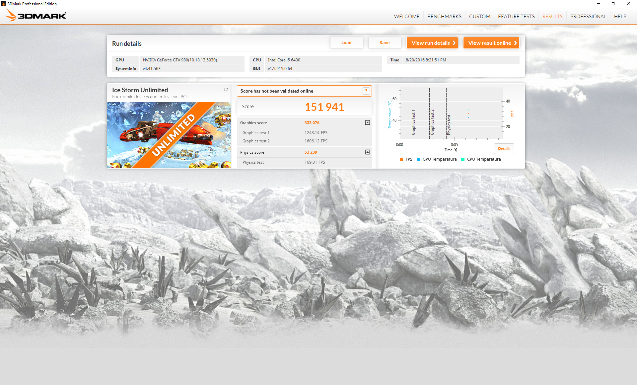Viewport: 637px width, 385px height.
Task: Select the Professional tab
Action: (x=588, y=16)
